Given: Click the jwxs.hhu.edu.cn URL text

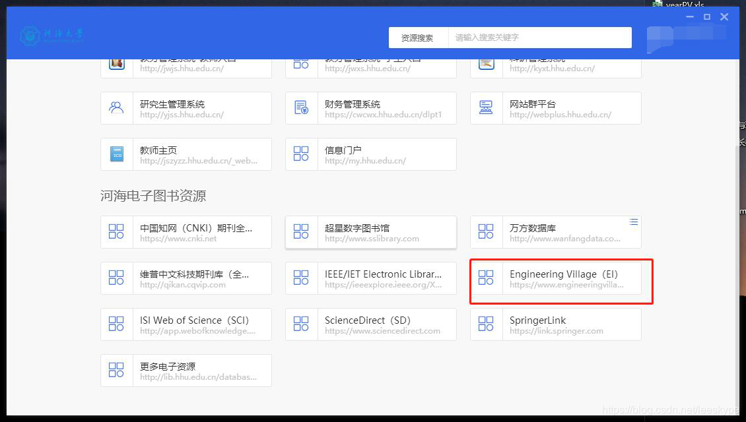Looking at the screenshot, I should tap(367, 69).
